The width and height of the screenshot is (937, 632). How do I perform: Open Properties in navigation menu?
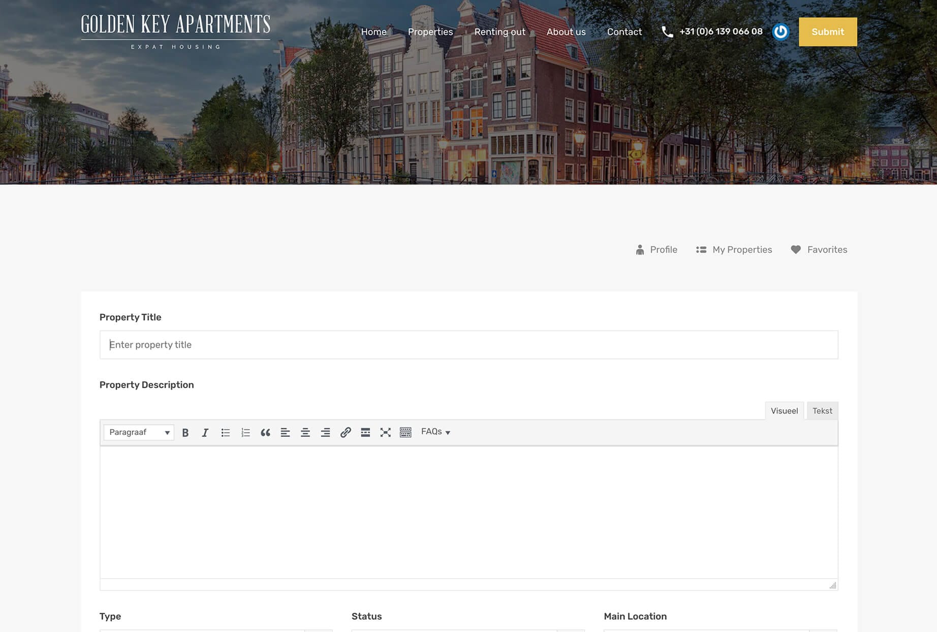pos(430,31)
